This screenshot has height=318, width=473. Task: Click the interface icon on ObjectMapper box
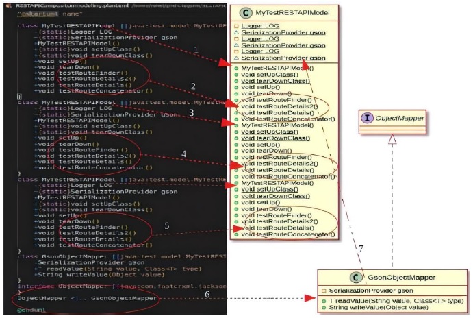click(369, 119)
